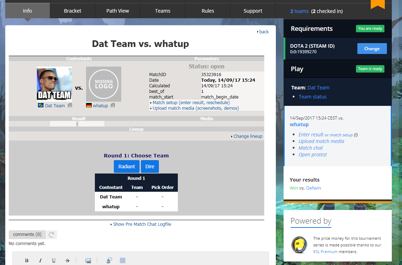Click the 2 teams link
This screenshot has width=402, height=265.
point(299,11)
